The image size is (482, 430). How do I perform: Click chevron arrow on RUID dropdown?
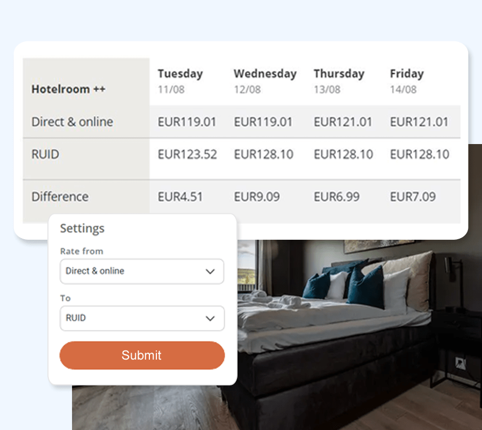pyautogui.click(x=210, y=318)
